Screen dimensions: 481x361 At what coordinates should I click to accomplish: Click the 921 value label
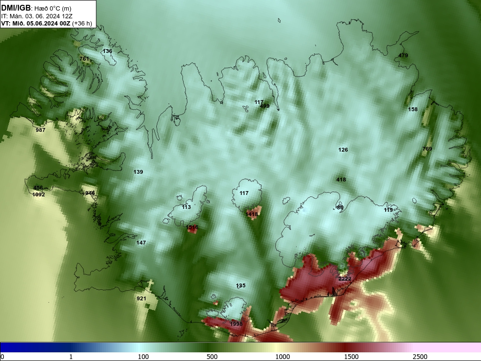click(141, 298)
